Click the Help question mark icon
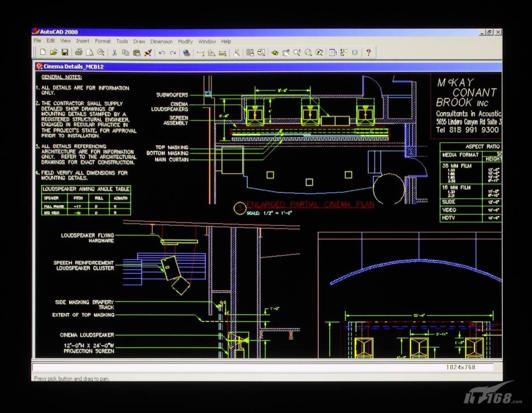This screenshot has width=532, height=413. [368, 53]
